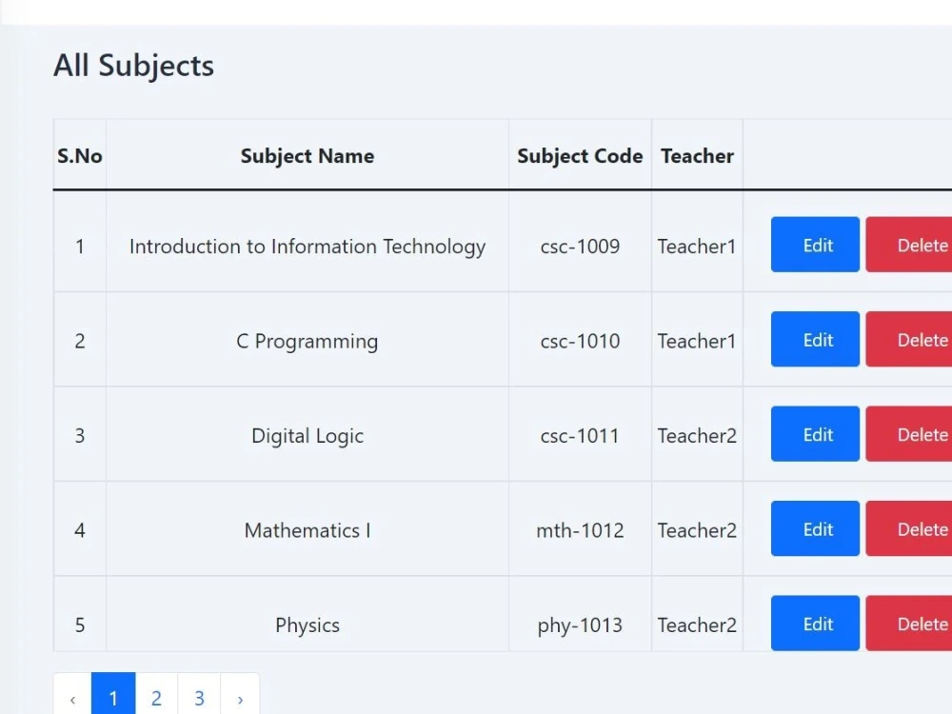Open page 2 of the subjects list
952x714 pixels.
coord(156,698)
